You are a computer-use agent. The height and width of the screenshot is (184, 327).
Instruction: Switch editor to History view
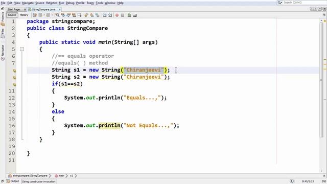click(24, 15)
